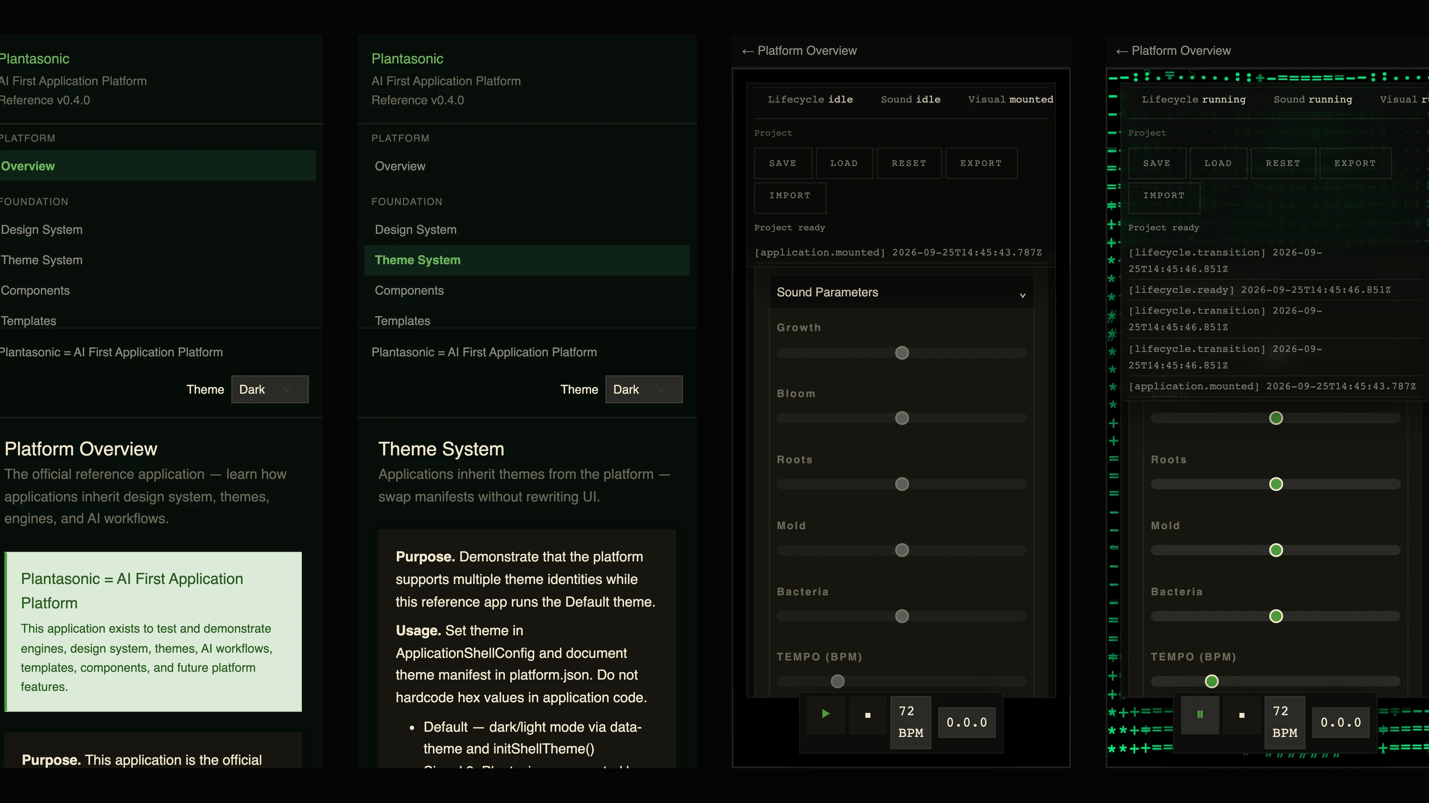Click the Tempo (BPM) slider in the idle panel
Viewport: 1429px width, 803px height.
[901, 681]
